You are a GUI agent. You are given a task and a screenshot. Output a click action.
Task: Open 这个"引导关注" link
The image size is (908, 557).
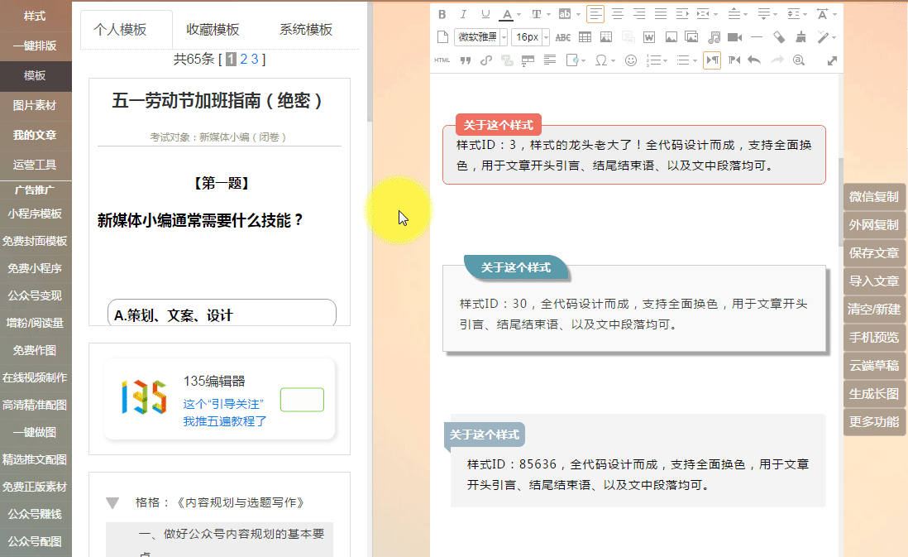point(223,404)
